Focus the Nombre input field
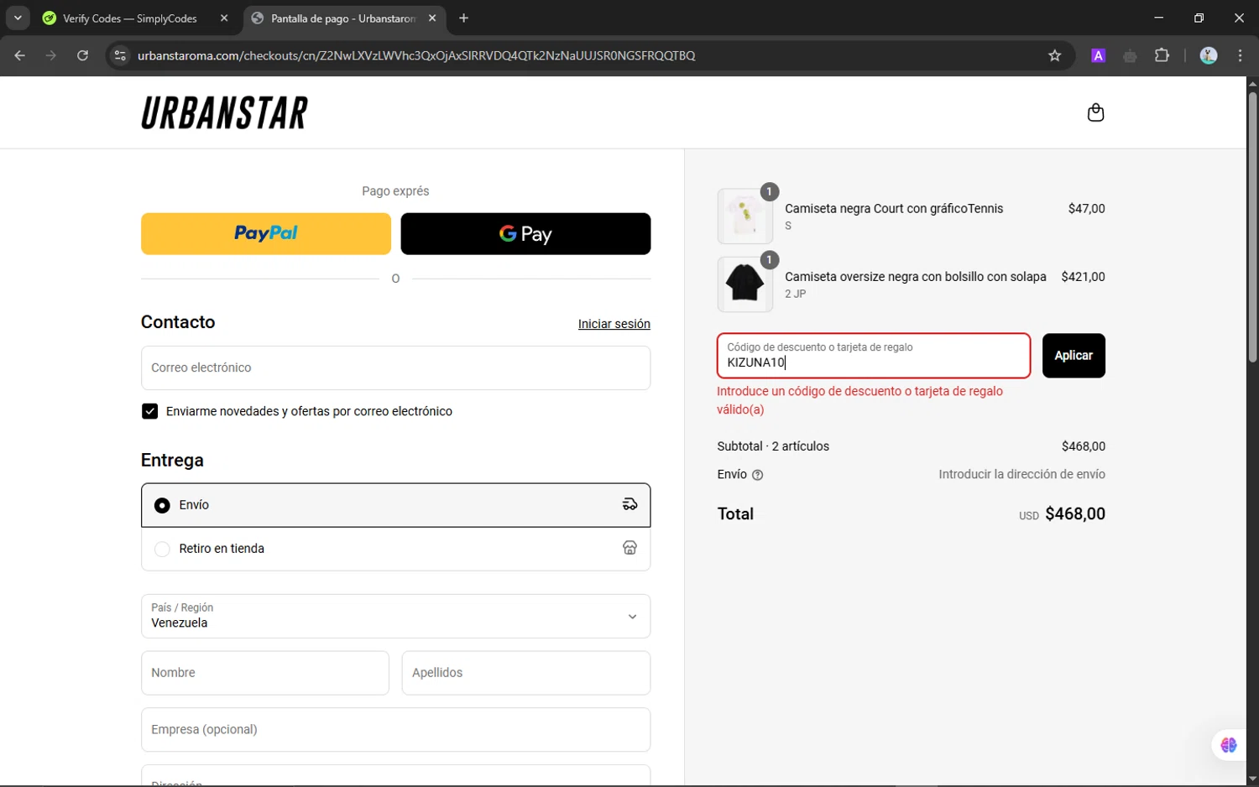The height and width of the screenshot is (787, 1259). point(265,673)
